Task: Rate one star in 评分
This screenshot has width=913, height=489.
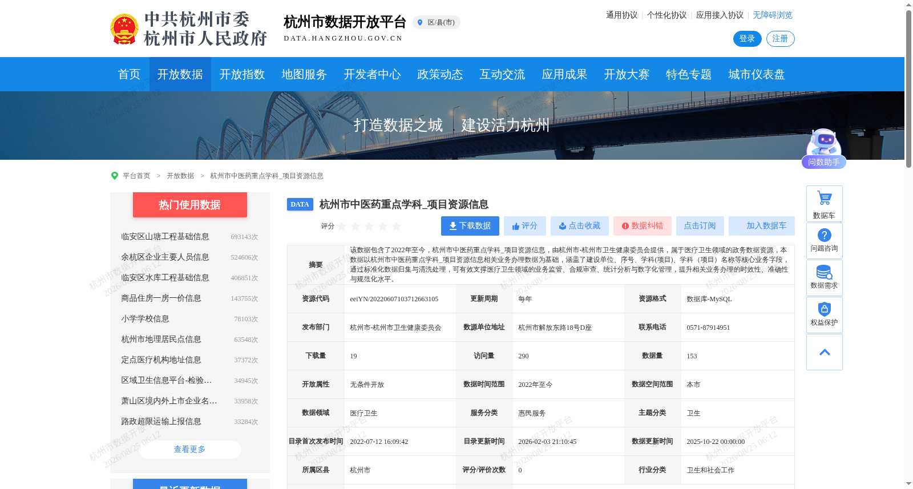Action: [342, 226]
